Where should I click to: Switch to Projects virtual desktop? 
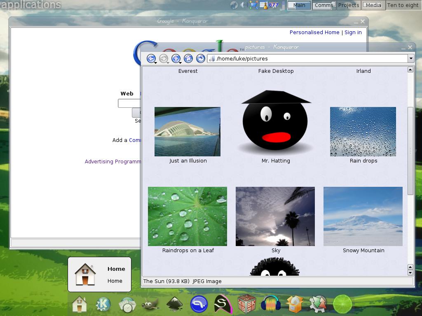click(348, 5)
